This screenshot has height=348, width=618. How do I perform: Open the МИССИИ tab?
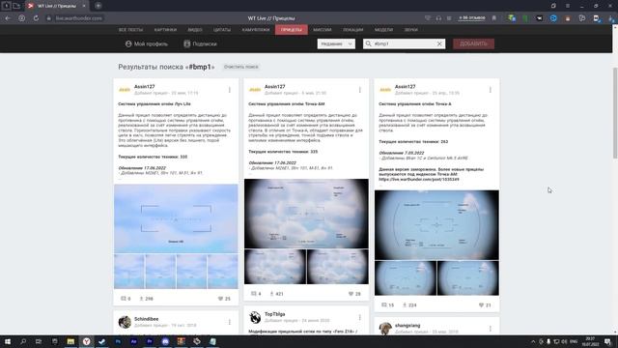click(x=322, y=30)
